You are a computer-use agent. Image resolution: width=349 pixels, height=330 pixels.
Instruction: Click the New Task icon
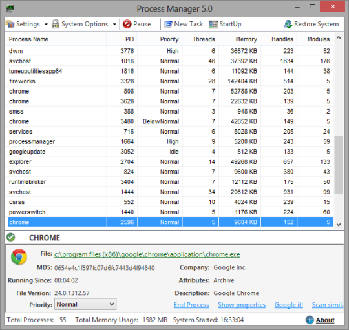(x=168, y=24)
